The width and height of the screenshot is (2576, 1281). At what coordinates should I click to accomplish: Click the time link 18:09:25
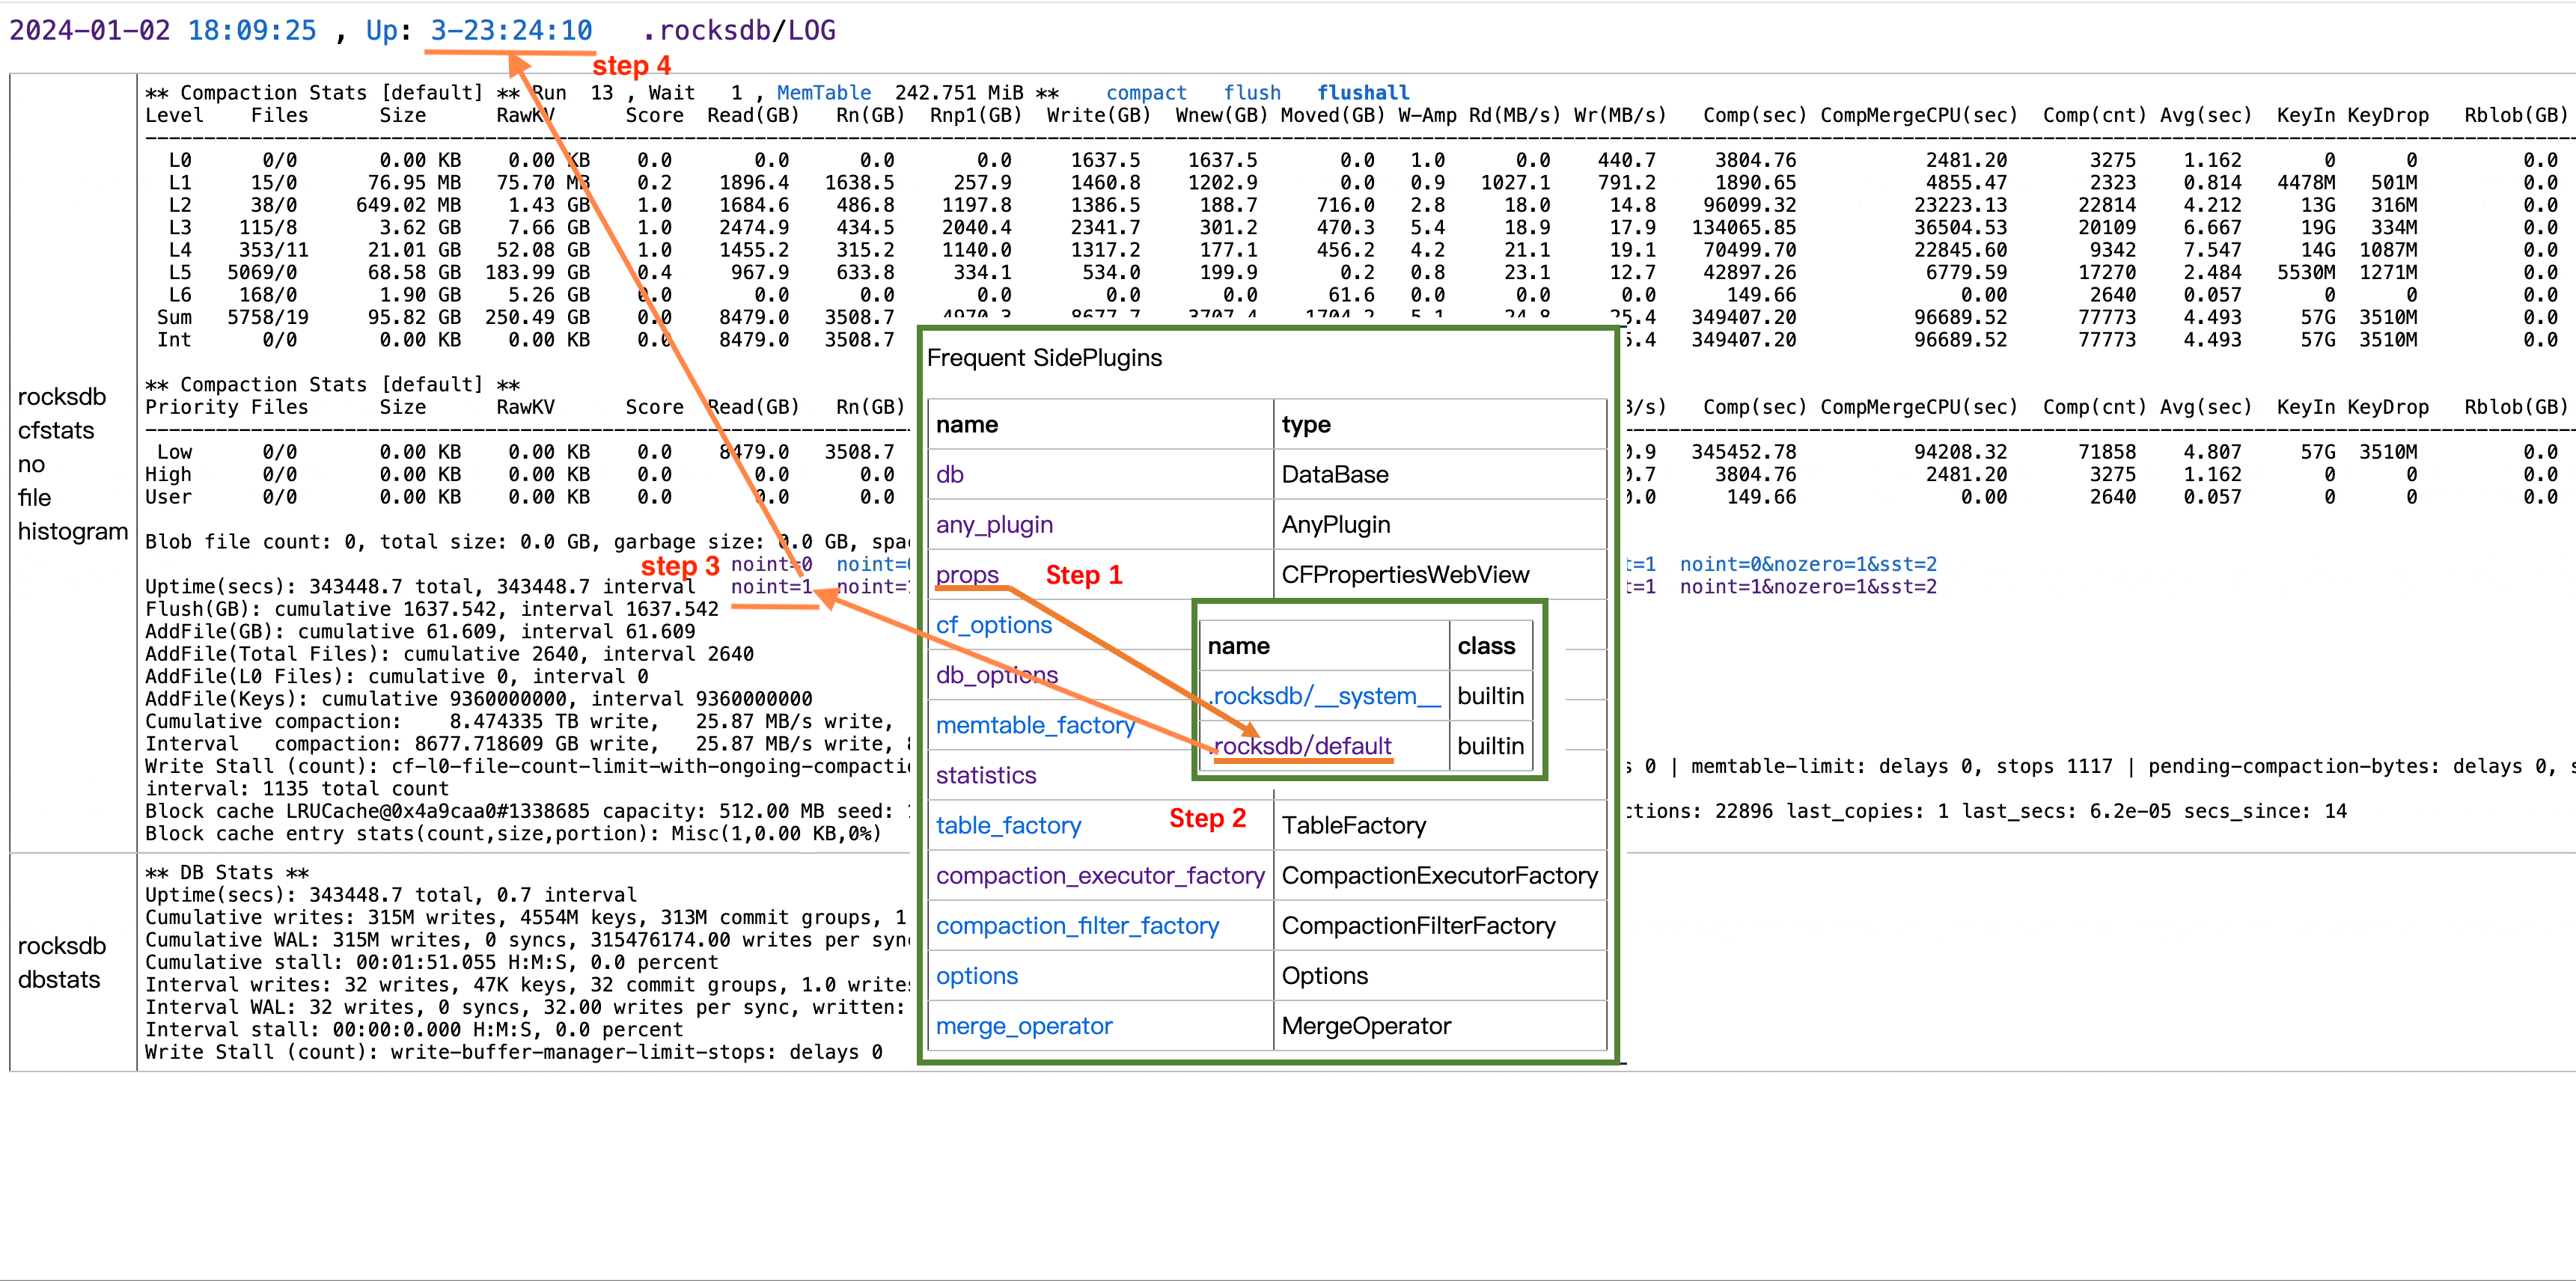[x=252, y=31]
